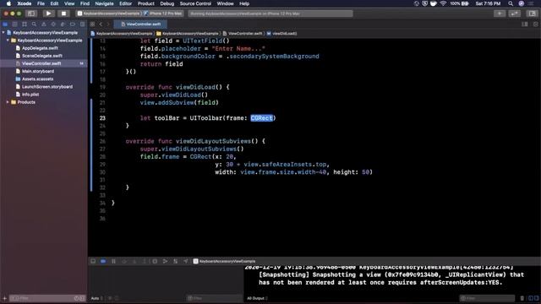541x304 pixels.
Task: Open the Symbol navigator icon
Action: pos(25,24)
